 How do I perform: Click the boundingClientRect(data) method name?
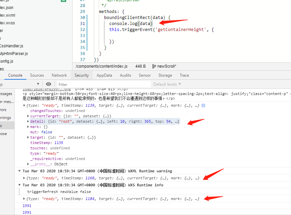click(134, 18)
